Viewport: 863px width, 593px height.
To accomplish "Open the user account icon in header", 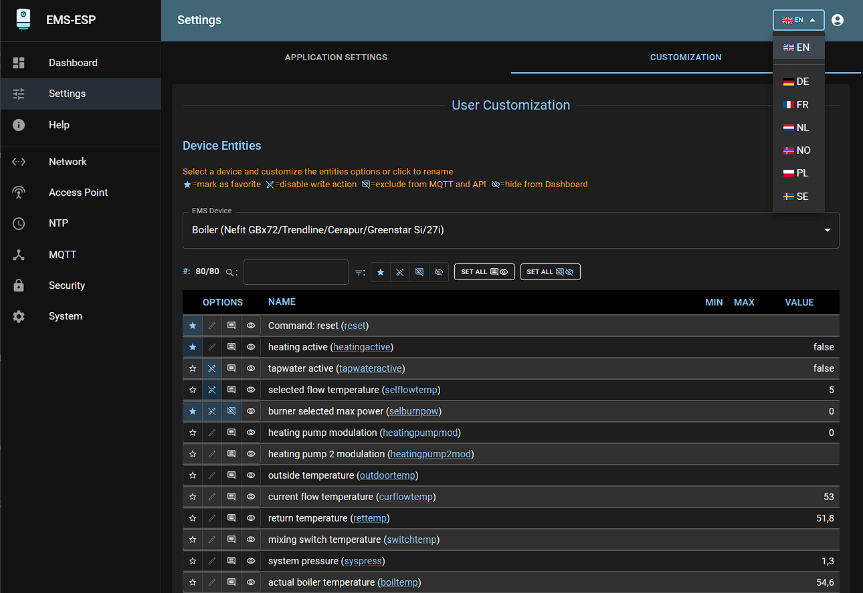I will [838, 19].
